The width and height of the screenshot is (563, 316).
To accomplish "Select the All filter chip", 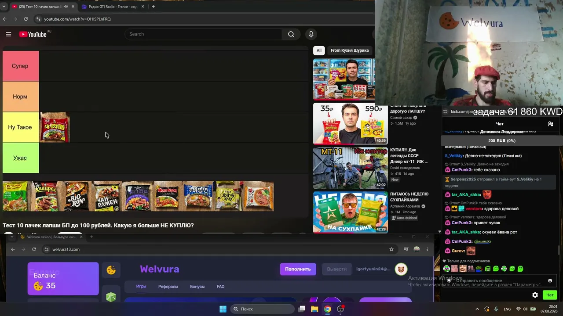I will coord(319,50).
